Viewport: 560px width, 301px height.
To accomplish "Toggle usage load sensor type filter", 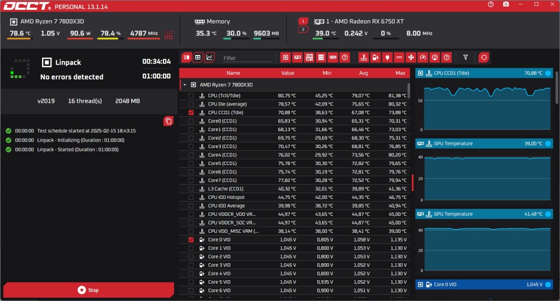I will click(x=435, y=57).
